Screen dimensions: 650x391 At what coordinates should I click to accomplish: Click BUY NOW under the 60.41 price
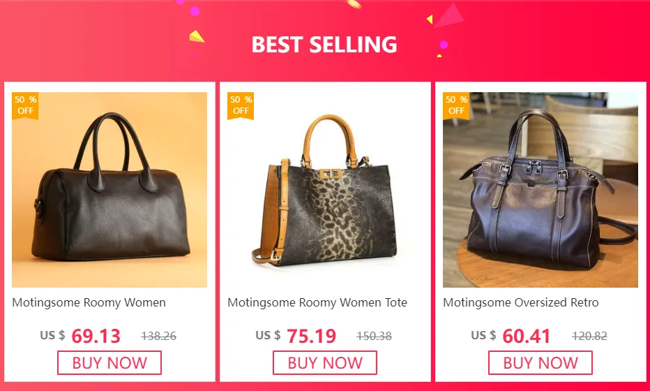point(541,363)
